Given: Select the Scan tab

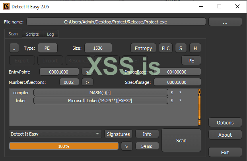Looking at the screenshot, I should 13,34.
